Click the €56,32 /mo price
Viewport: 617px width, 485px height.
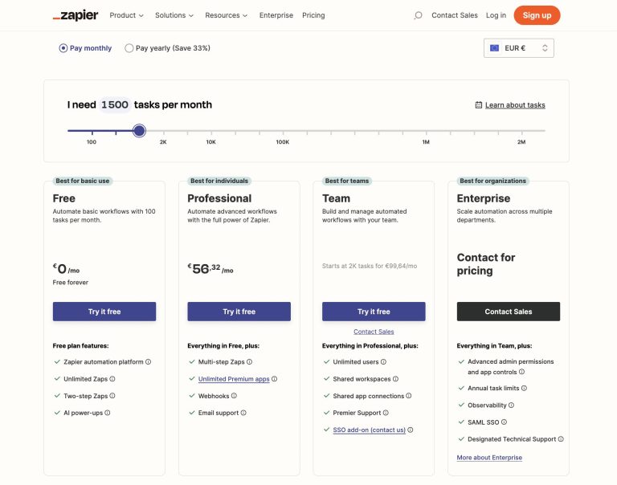point(210,269)
